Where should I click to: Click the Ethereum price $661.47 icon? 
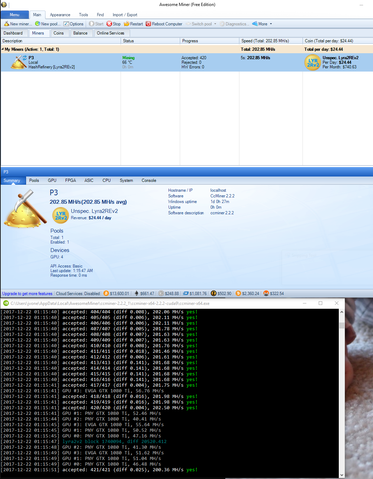(136, 293)
